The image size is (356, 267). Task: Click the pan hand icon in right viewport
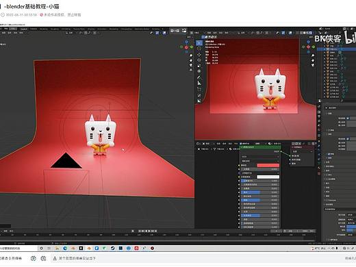(x=313, y=60)
